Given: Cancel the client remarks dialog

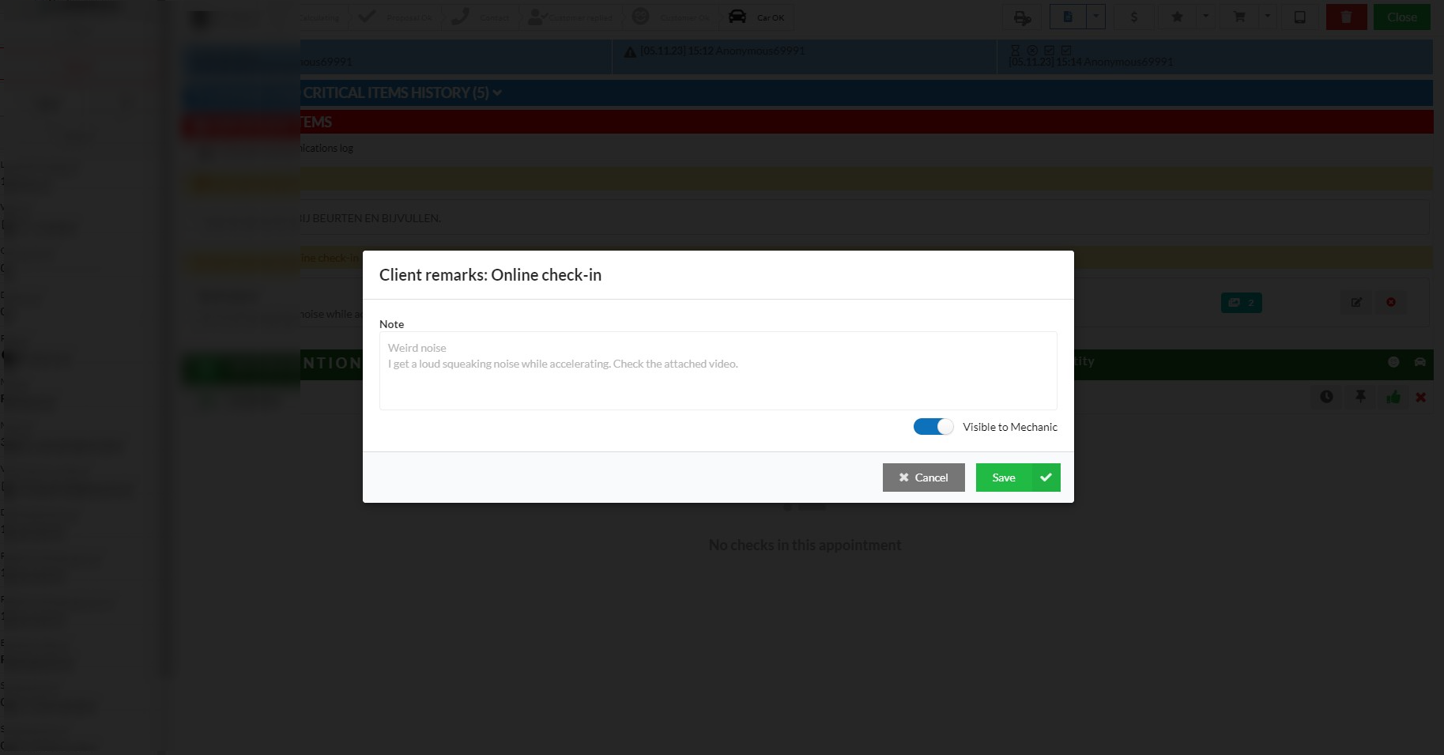Looking at the screenshot, I should (x=923, y=478).
